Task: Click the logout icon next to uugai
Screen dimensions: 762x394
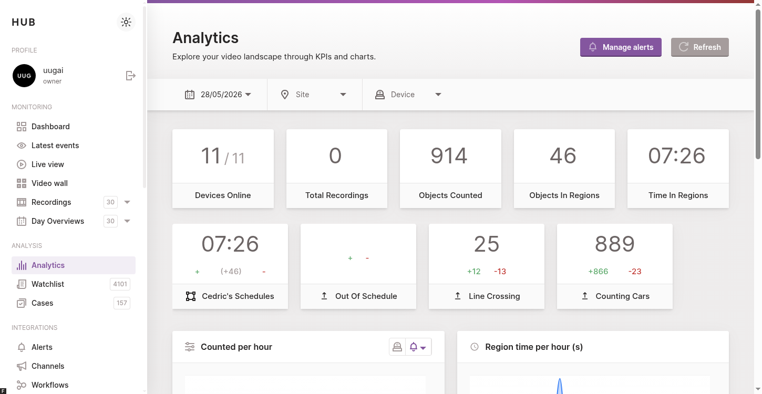Action: (x=131, y=76)
